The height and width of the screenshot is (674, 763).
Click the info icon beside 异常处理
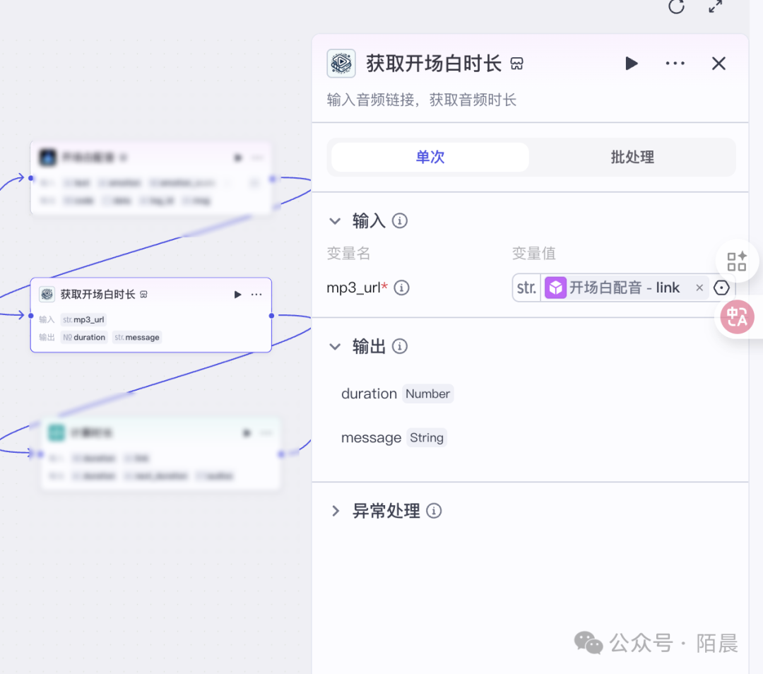pyautogui.click(x=434, y=511)
